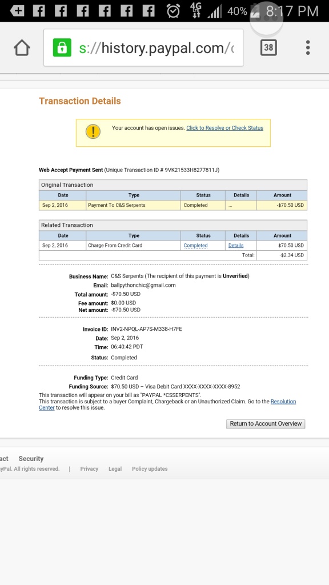Click Return to Account Overview button

click(266, 424)
